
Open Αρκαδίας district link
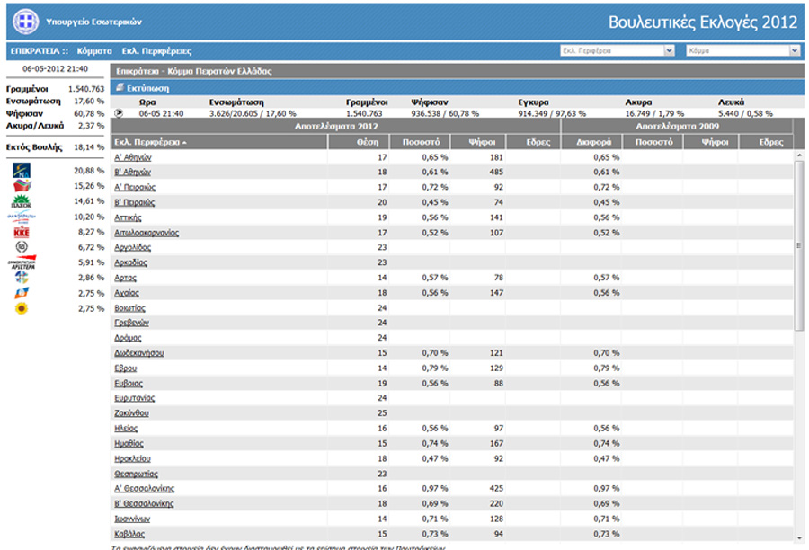(x=130, y=262)
